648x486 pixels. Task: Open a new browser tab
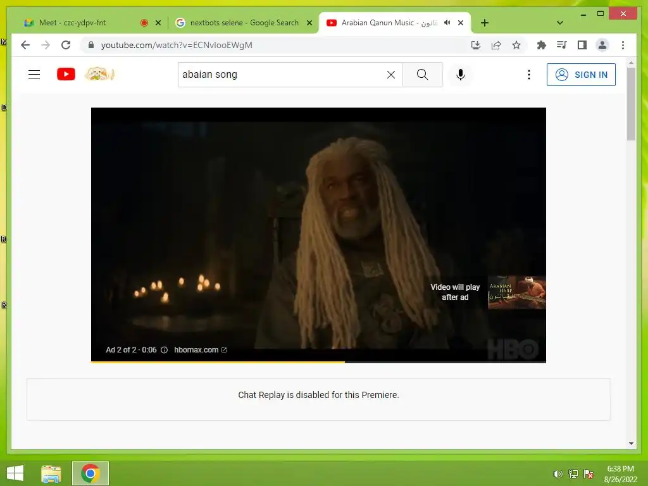pyautogui.click(x=485, y=23)
